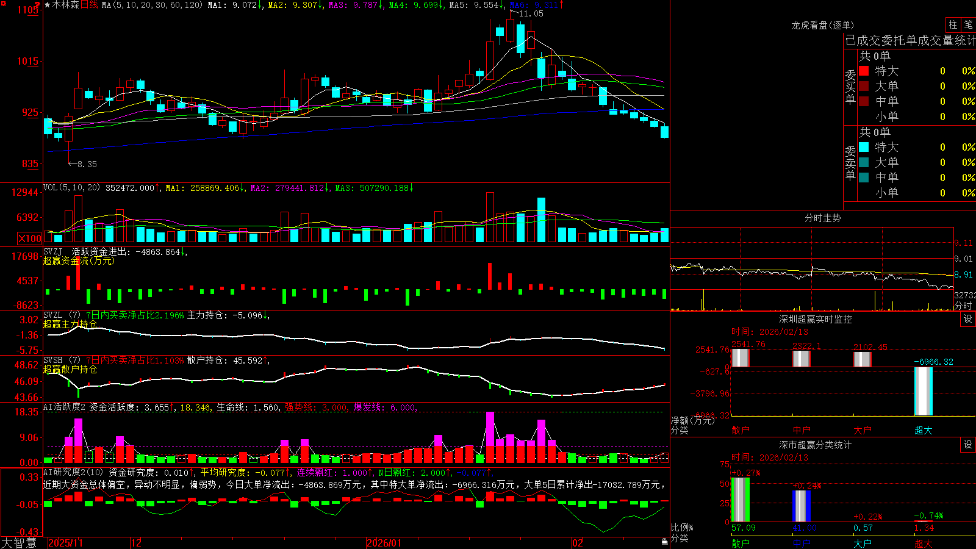Click the green 散户 bar in 深市超赢分类统计
The image size is (976, 549).
(741, 500)
